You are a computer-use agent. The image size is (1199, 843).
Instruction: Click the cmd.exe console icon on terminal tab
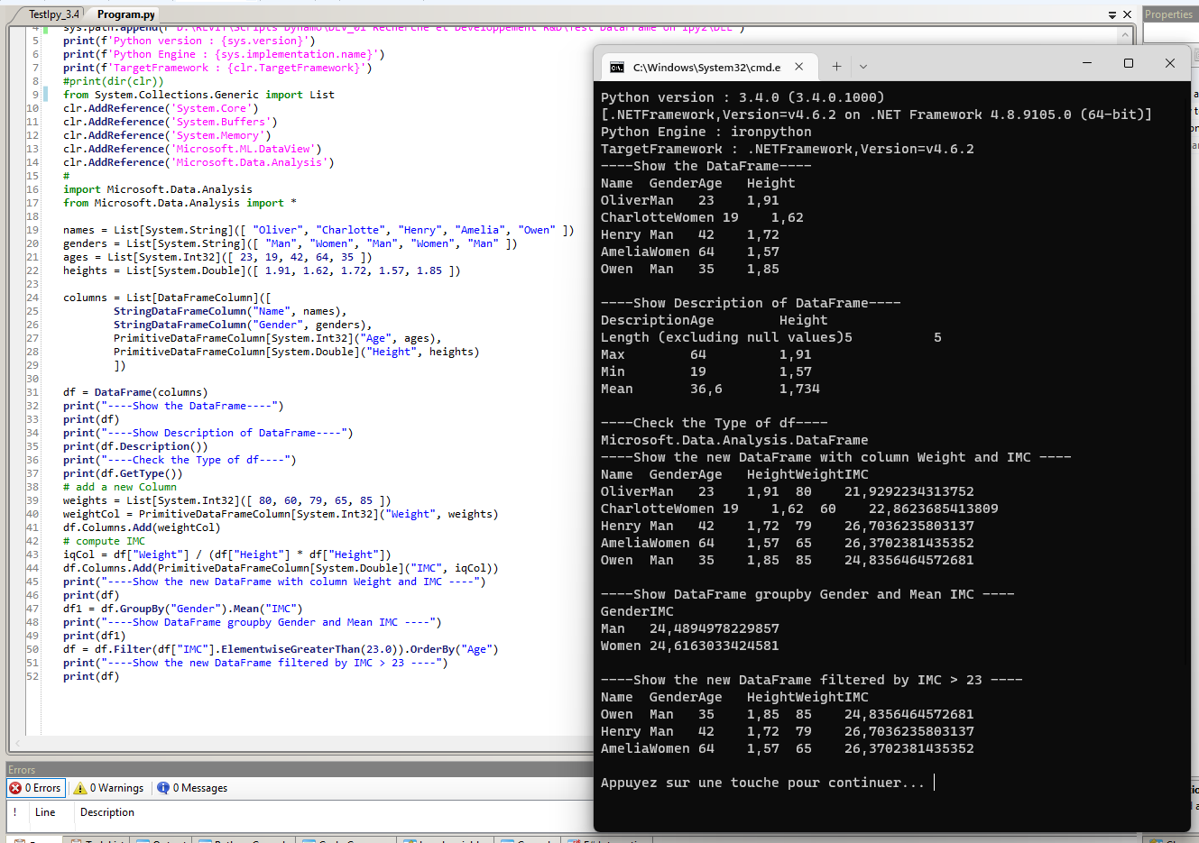617,67
